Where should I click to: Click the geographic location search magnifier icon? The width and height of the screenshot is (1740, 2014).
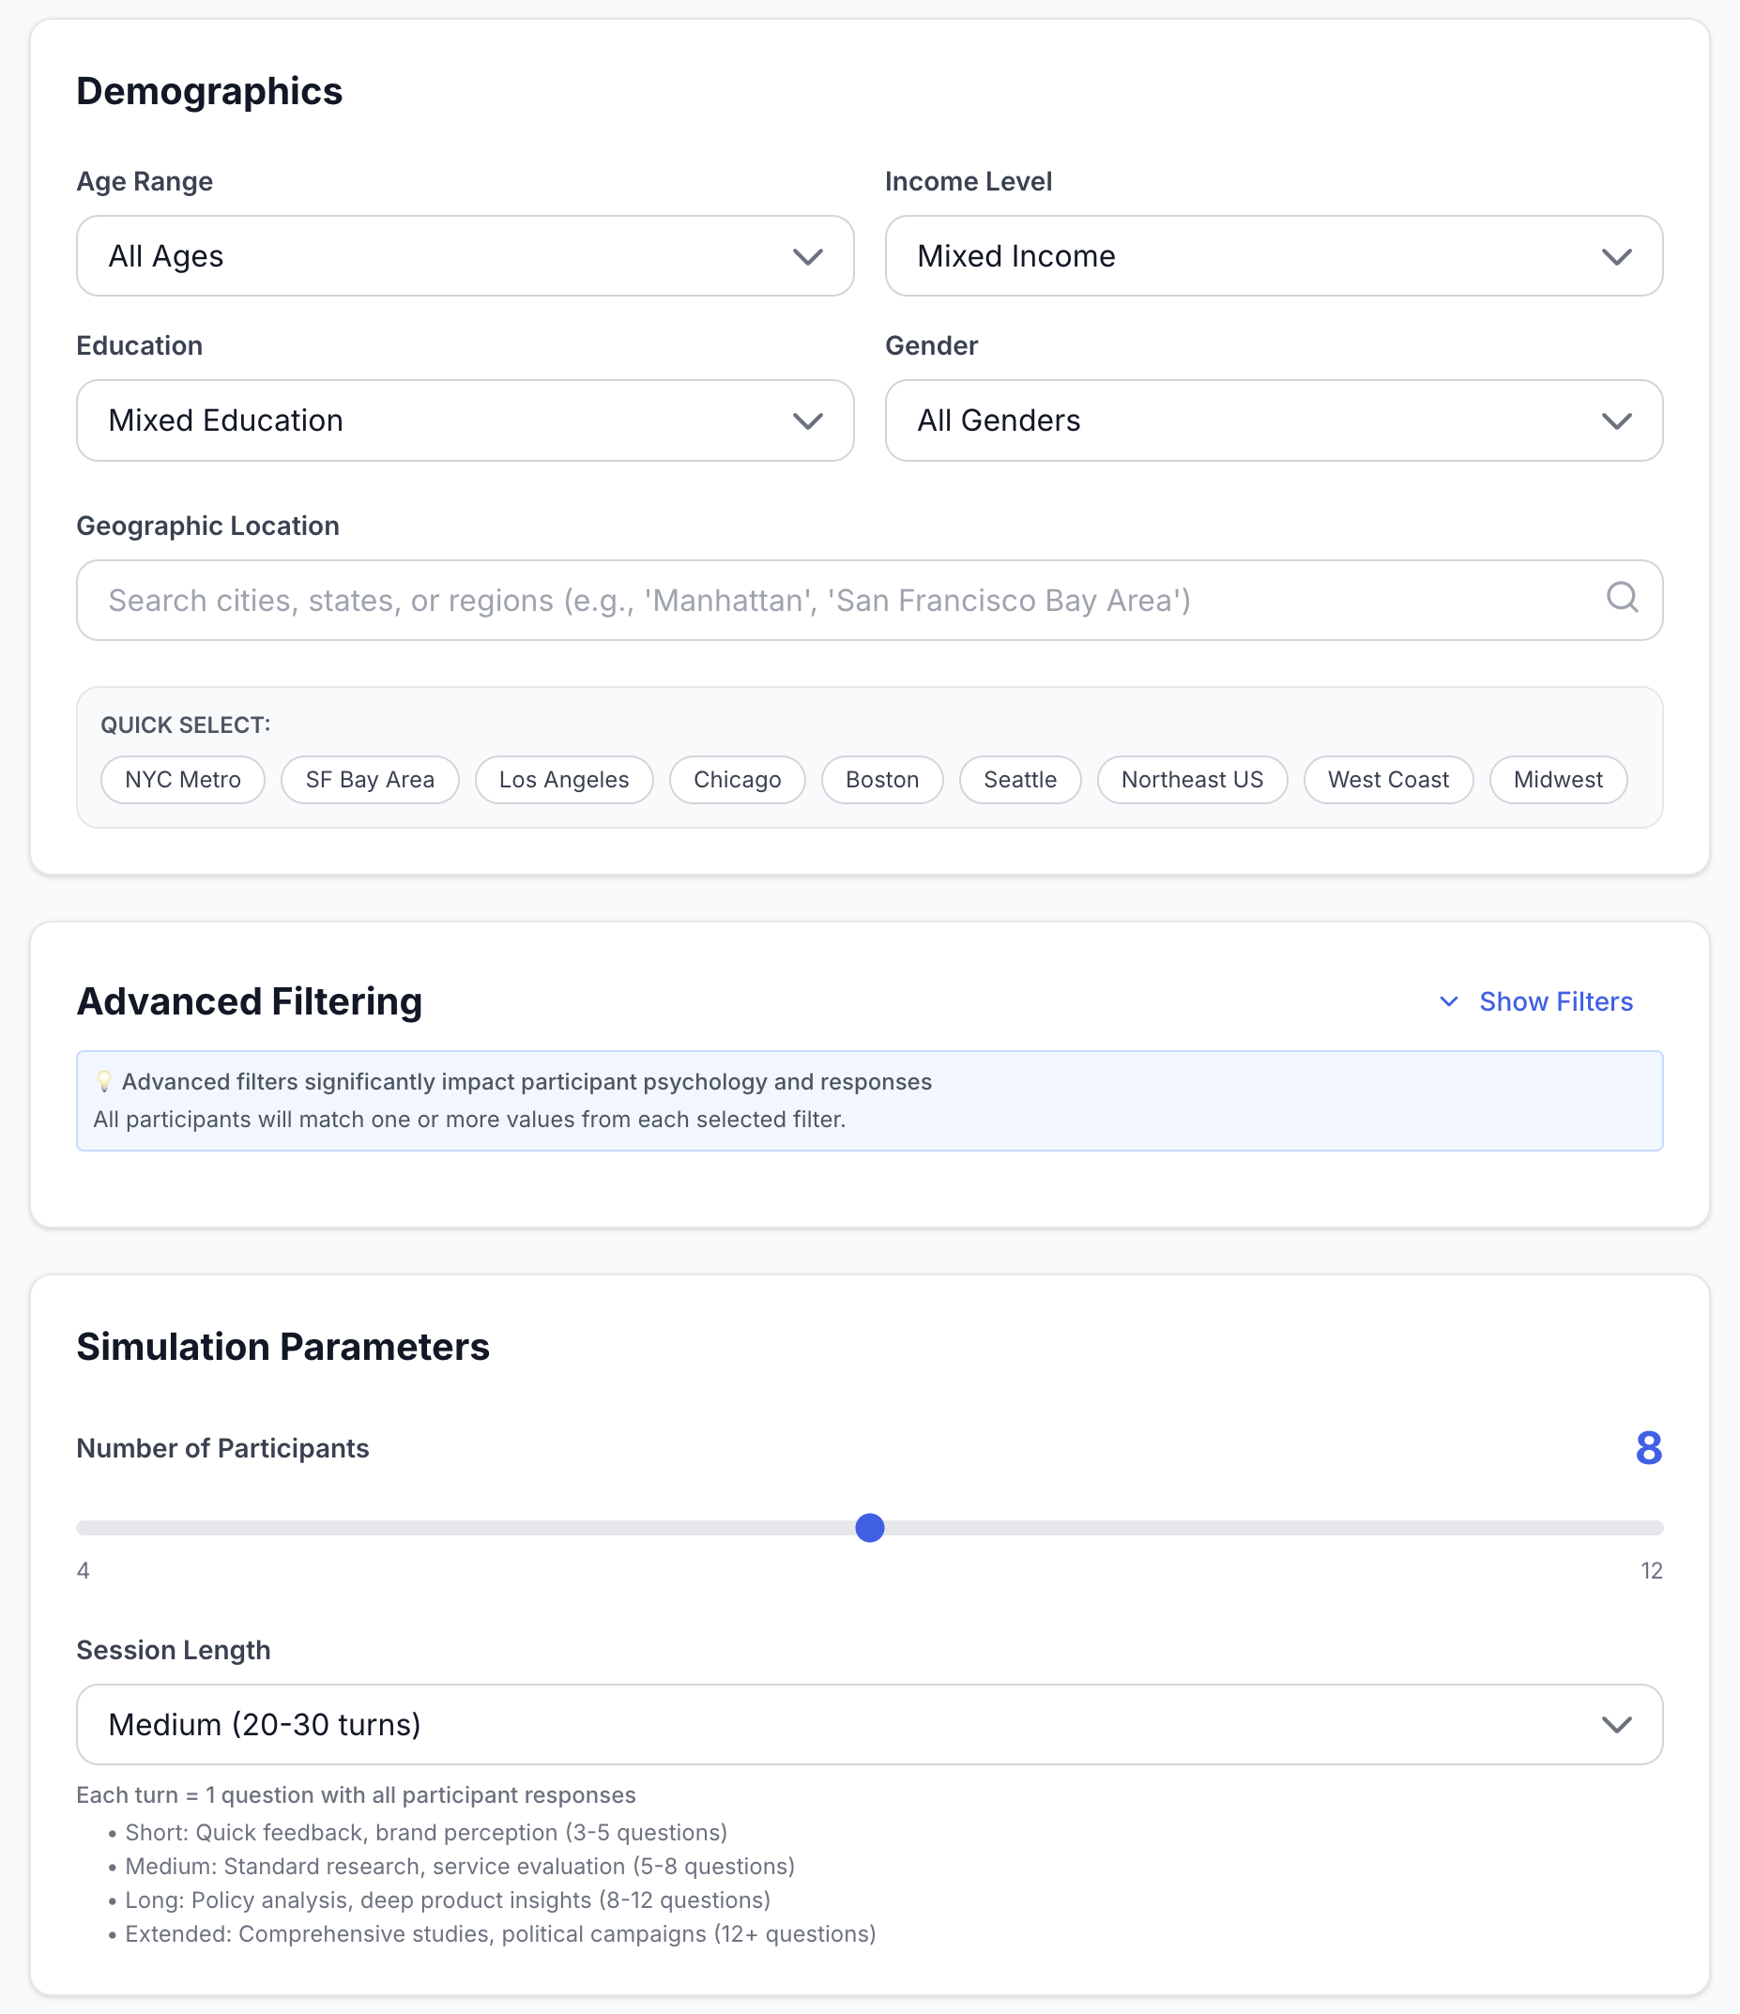click(1622, 597)
